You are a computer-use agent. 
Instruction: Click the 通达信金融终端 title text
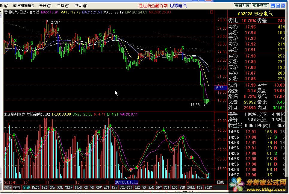[x=153, y=6]
